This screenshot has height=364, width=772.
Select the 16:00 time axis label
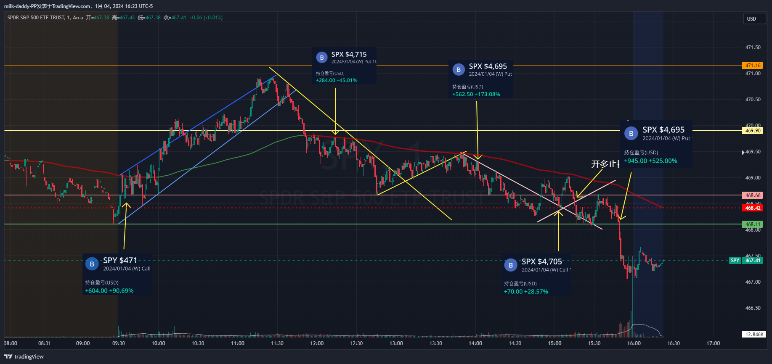[x=634, y=343]
